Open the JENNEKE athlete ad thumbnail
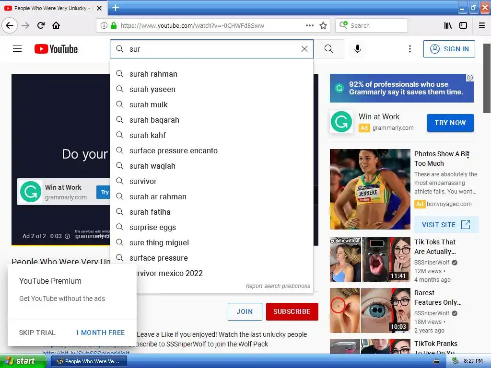491x368 pixels. point(370,189)
